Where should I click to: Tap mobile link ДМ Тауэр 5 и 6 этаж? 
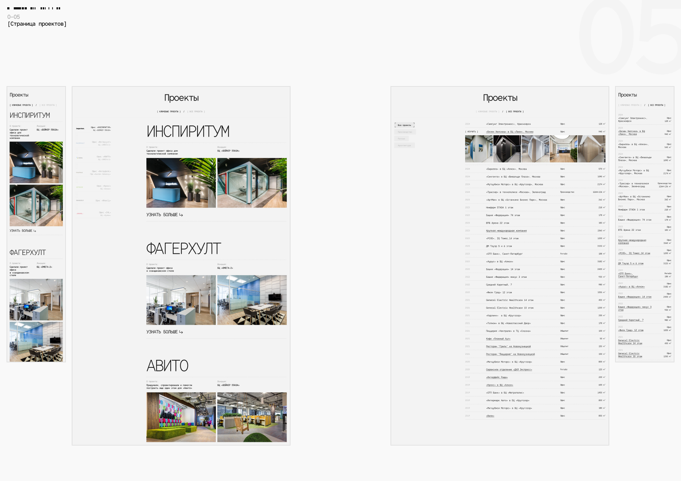pyautogui.click(x=631, y=263)
